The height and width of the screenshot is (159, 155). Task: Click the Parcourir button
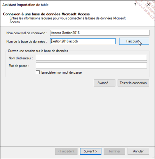[x=134, y=41]
